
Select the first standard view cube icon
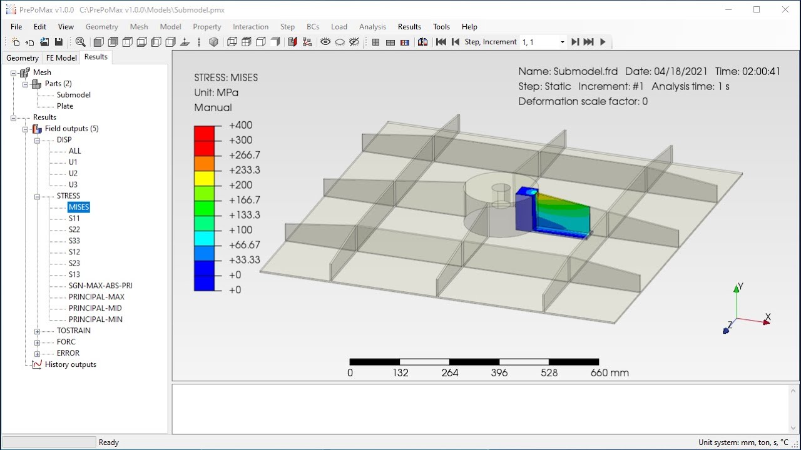click(98, 42)
